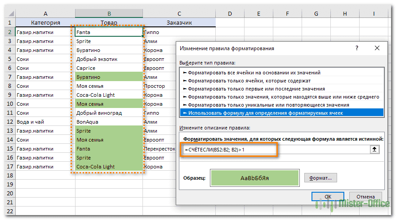Open the Формат... button

pos(320,178)
